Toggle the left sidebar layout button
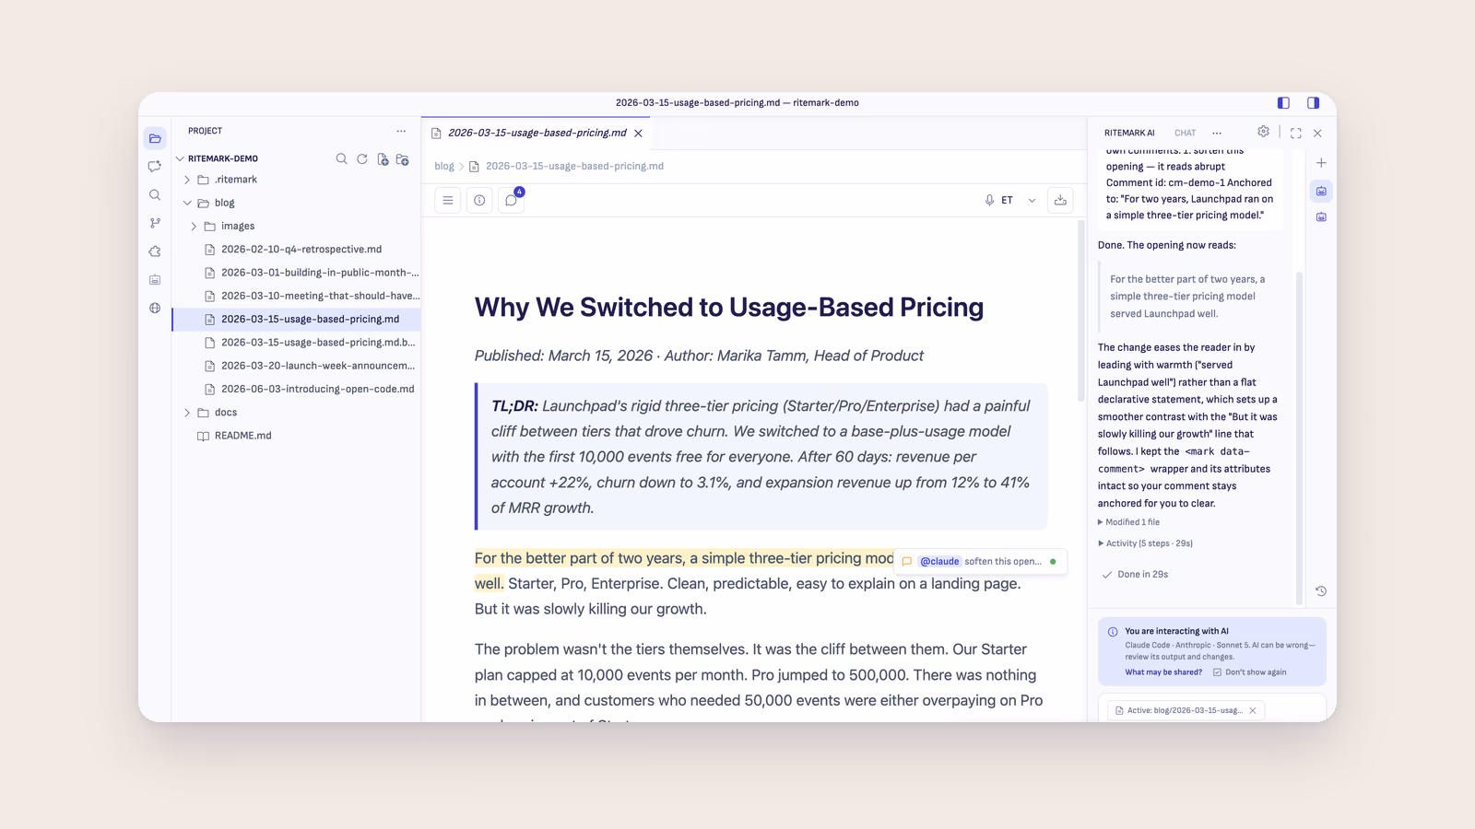1475x829 pixels. click(1283, 103)
